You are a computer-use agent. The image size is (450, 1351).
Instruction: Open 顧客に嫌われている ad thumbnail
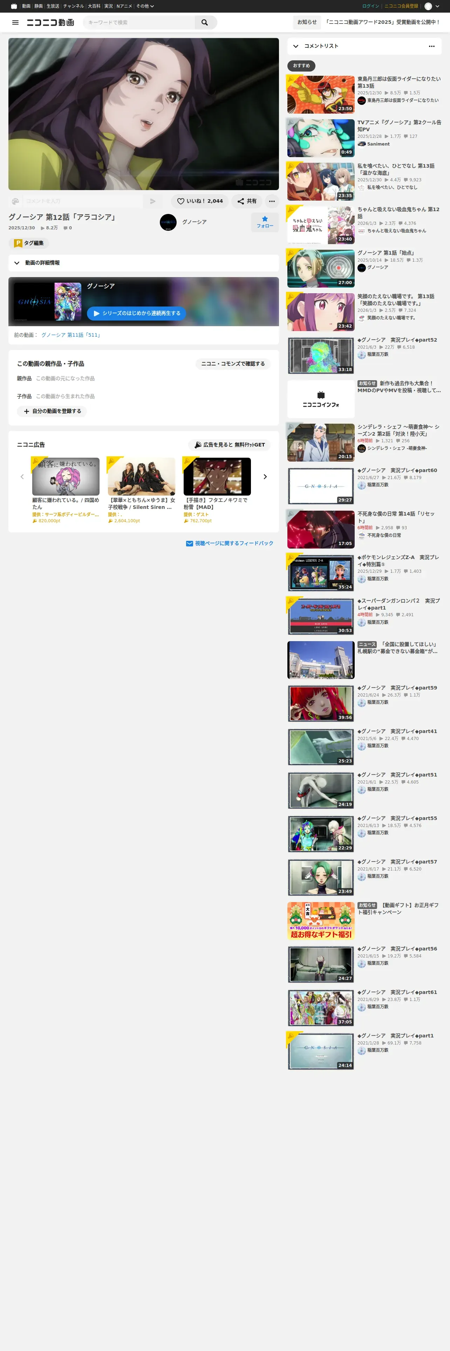(66, 476)
